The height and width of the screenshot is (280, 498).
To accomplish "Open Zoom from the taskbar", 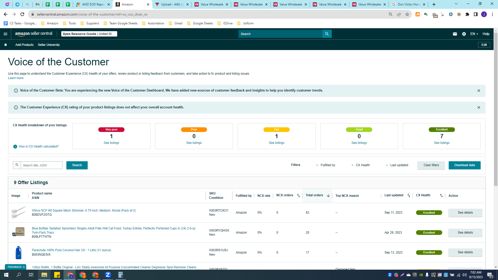I will click(x=108, y=275).
